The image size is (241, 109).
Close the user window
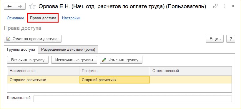tap(233, 6)
